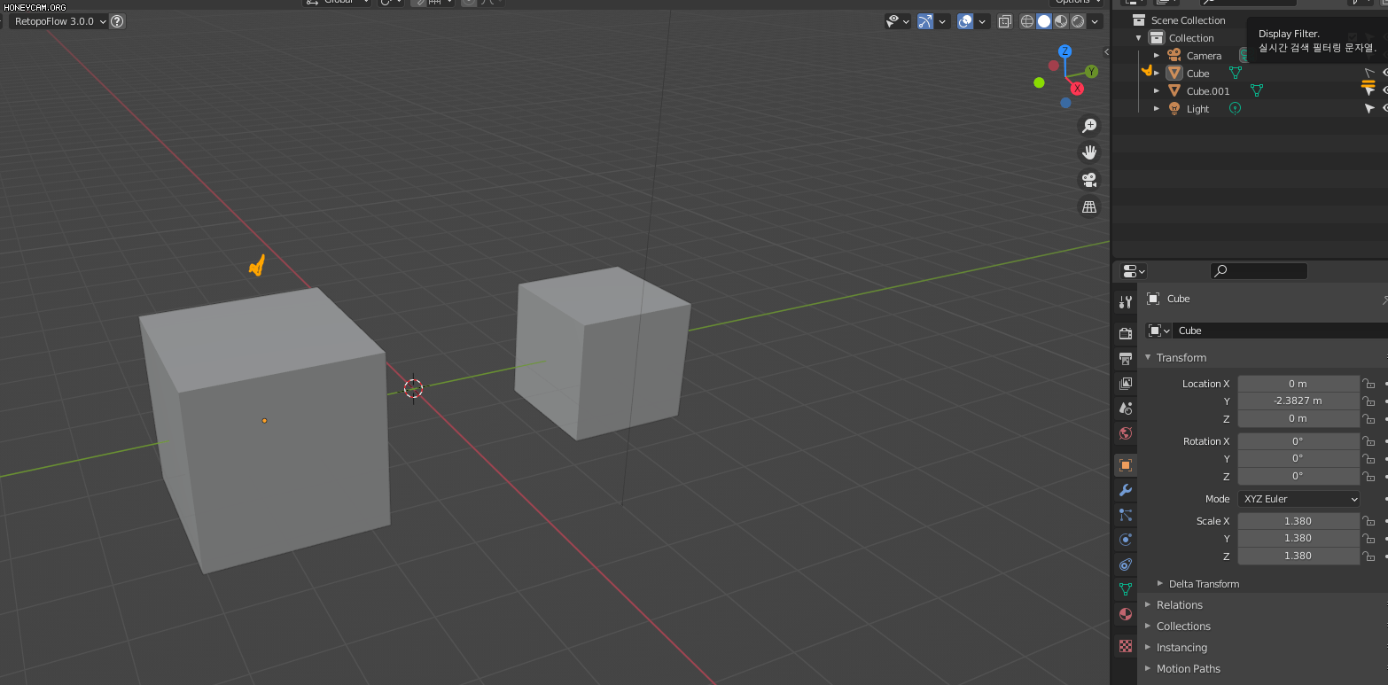Click the X axis on navigation gizmo
This screenshot has width=1388, height=685.
pos(1077,88)
